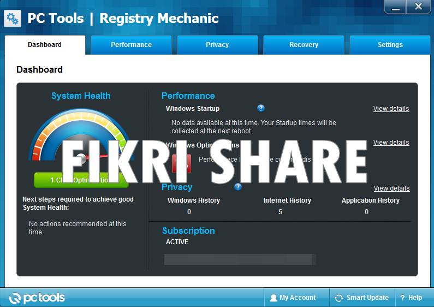The width and height of the screenshot is (434, 307).
Task: Click the subscription gray bar
Action: coord(240,259)
